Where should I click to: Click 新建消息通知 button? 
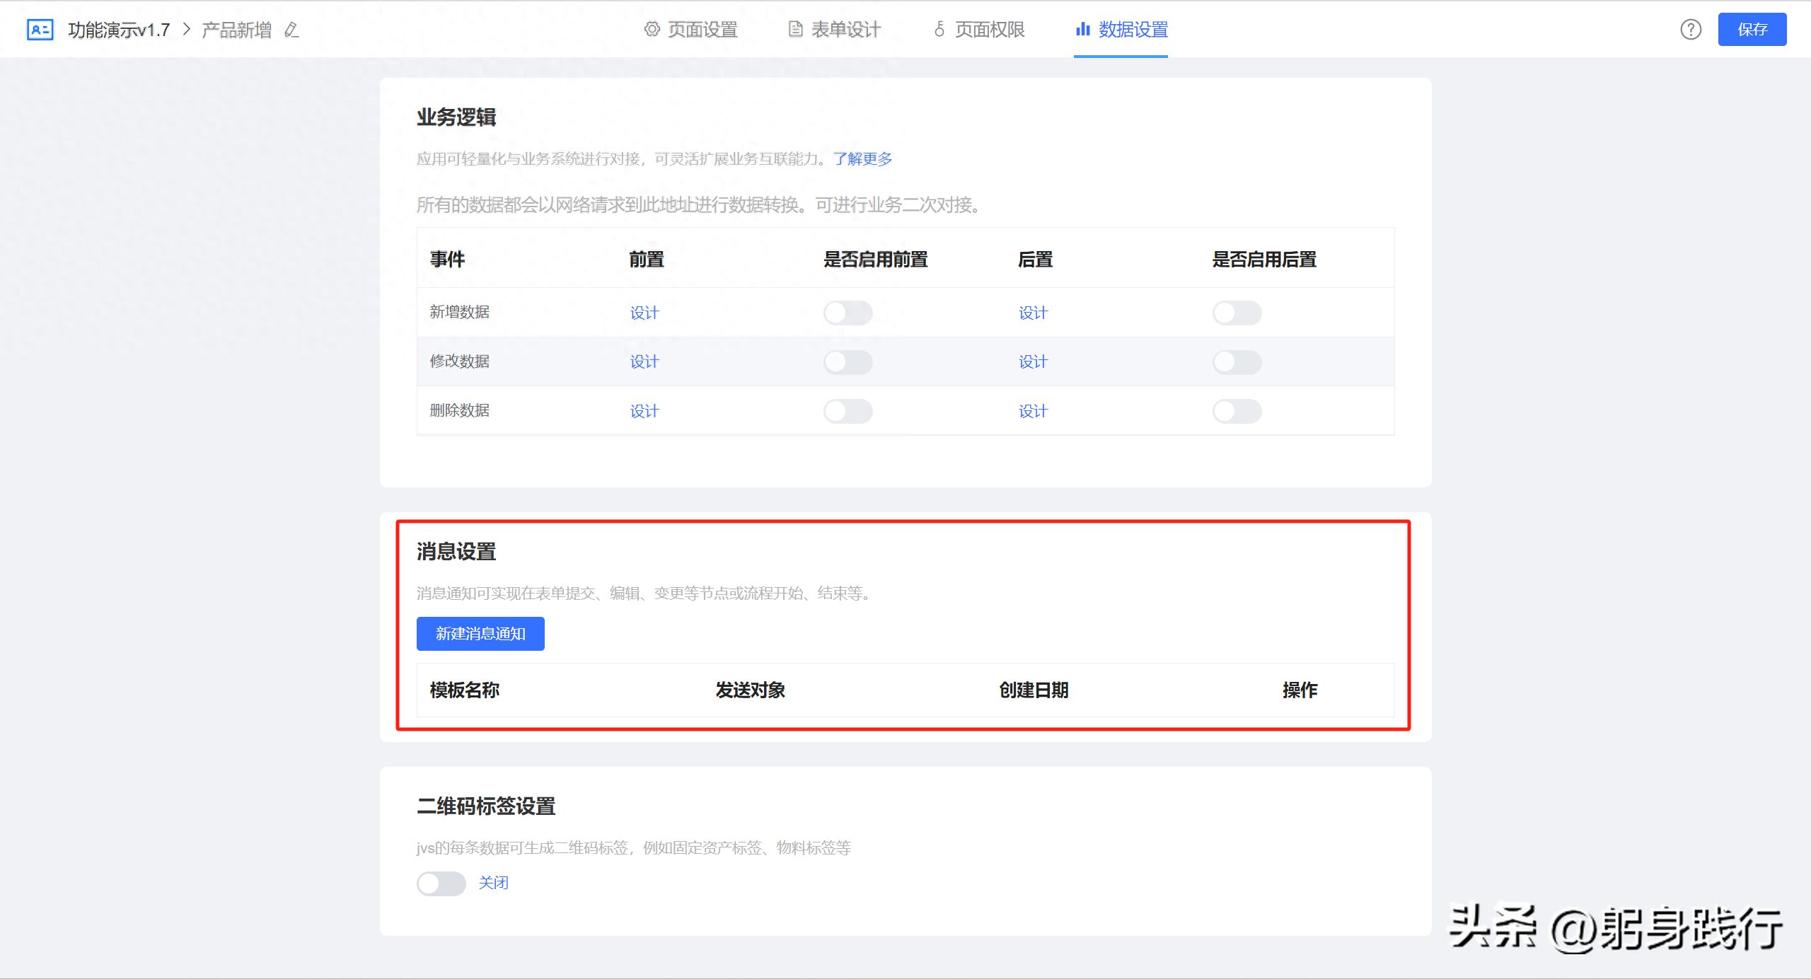point(480,634)
